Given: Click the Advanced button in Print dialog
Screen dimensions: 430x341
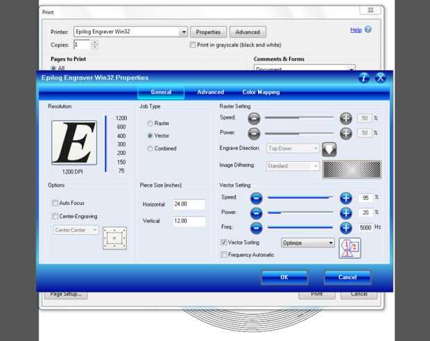Looking at the screenshot, I should [248, 32].
